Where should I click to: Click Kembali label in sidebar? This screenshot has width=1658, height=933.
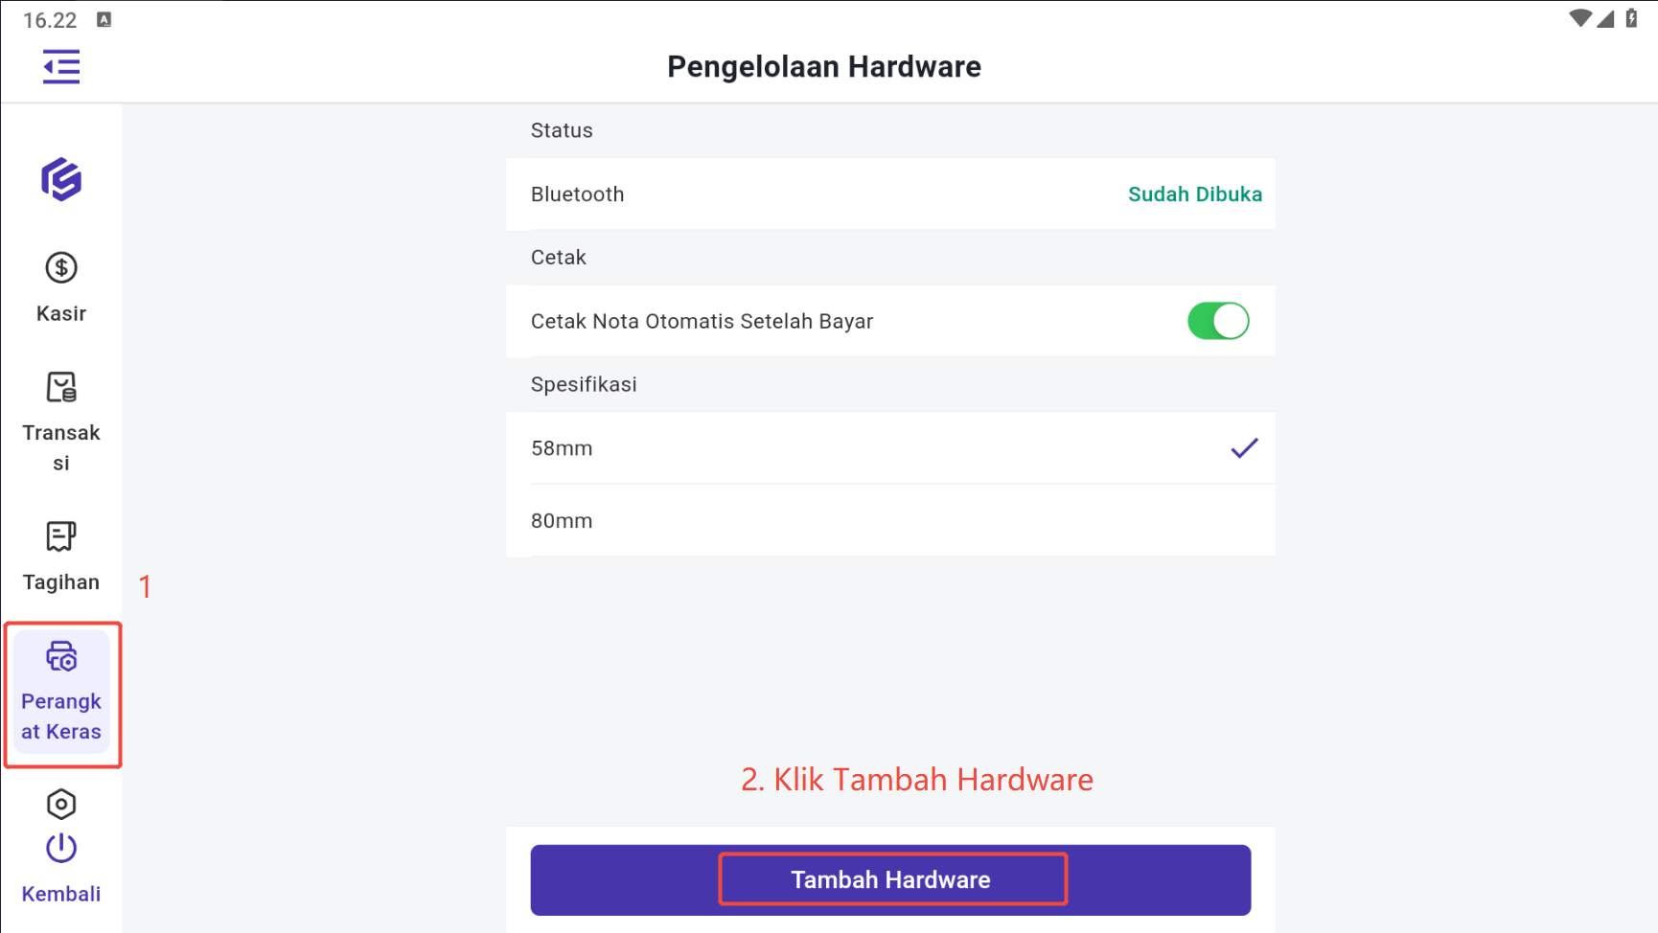tap(61, 895)
